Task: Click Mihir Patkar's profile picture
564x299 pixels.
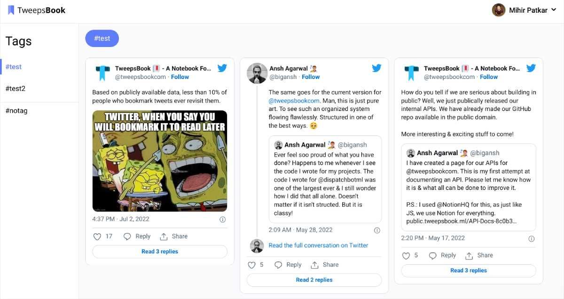Action: (x=498, y=9)
